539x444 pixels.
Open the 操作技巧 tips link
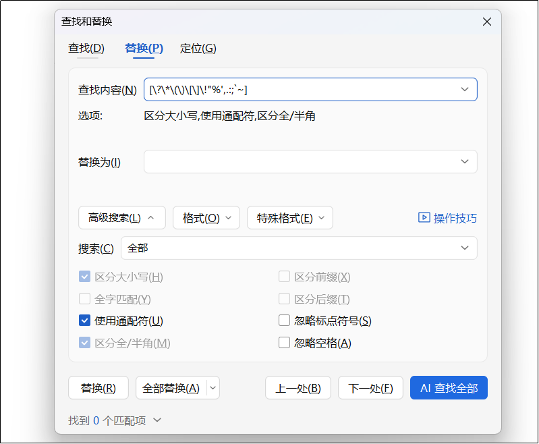455,219
